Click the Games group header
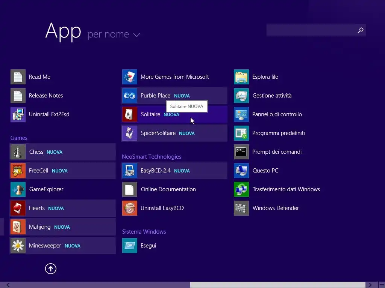This screenshot has width=385, height=288. pos(19,138)
